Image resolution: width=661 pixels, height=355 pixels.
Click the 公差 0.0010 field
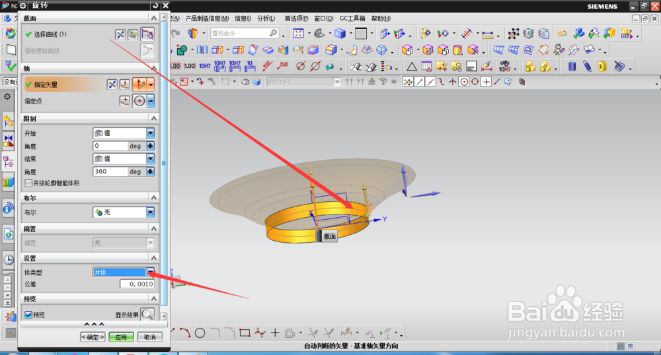point(137,284)
